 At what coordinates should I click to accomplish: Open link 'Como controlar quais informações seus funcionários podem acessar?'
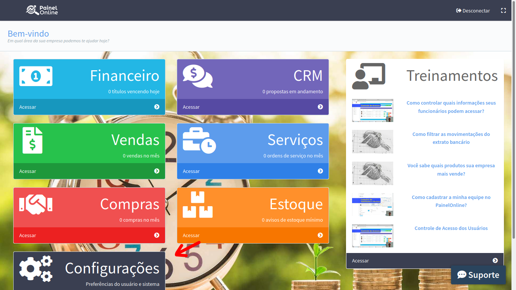coord(451,107)
